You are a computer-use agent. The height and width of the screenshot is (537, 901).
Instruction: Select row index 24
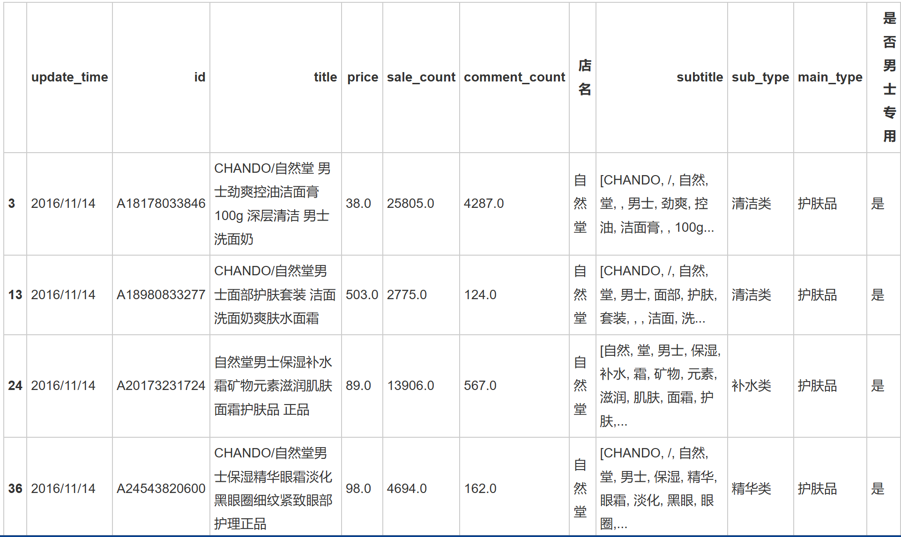tap(15, 386)
